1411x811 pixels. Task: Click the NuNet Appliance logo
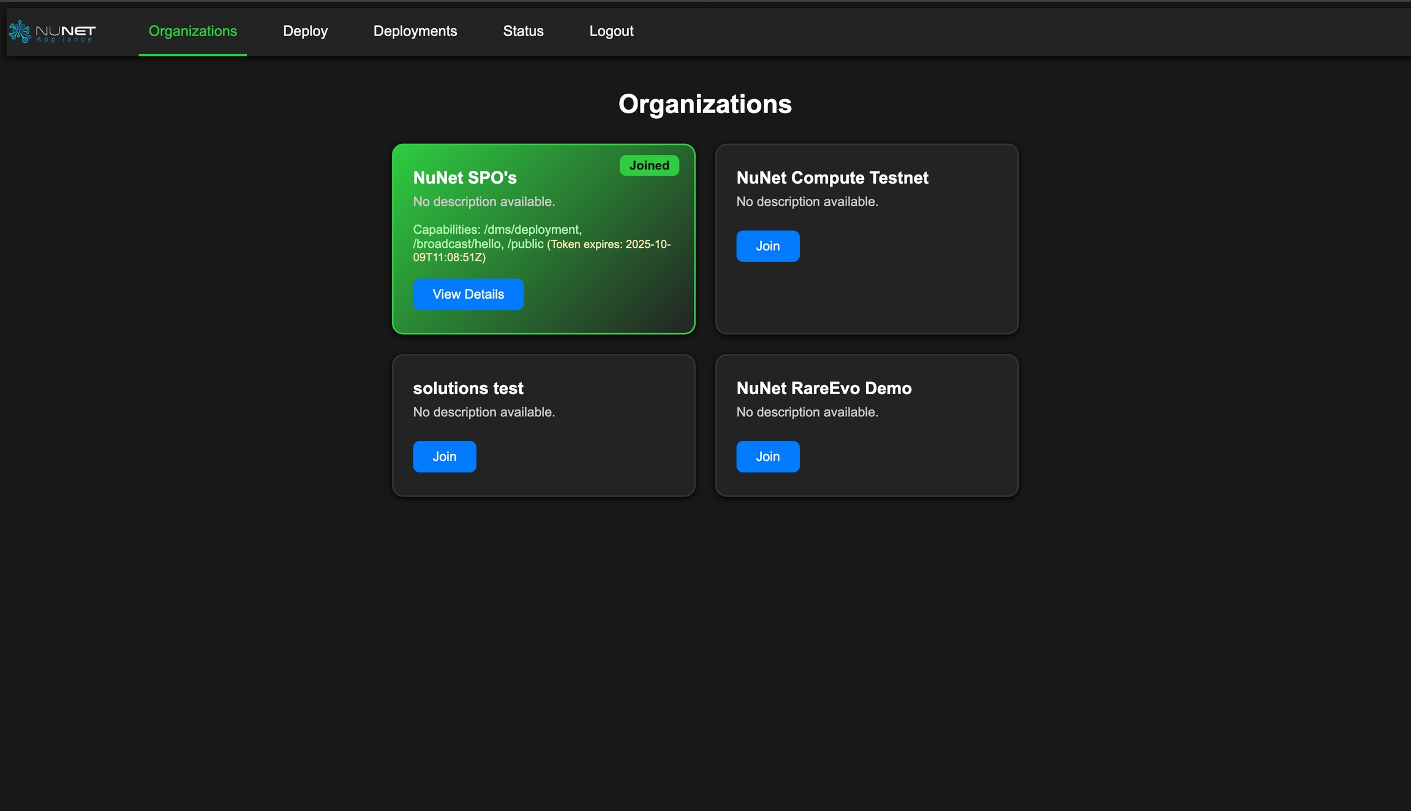coord(52,32)
